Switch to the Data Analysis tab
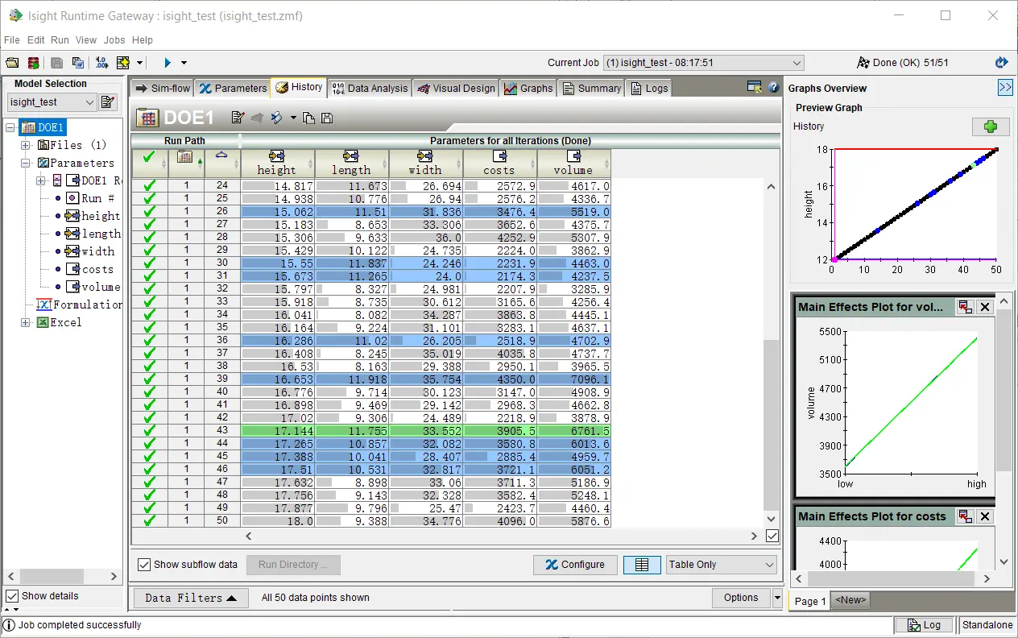The width and height of the screenshot is (1018, 638). 370,88
